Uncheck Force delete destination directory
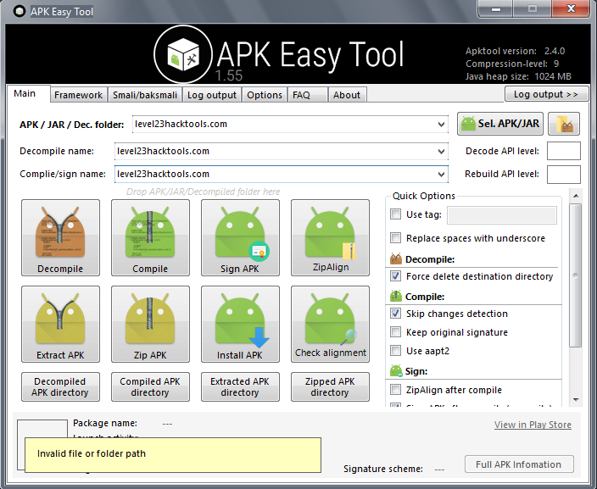The image size is (597, 489). coord(395,276)
